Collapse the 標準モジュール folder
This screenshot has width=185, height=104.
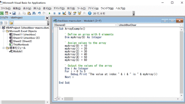click(3, 48)
